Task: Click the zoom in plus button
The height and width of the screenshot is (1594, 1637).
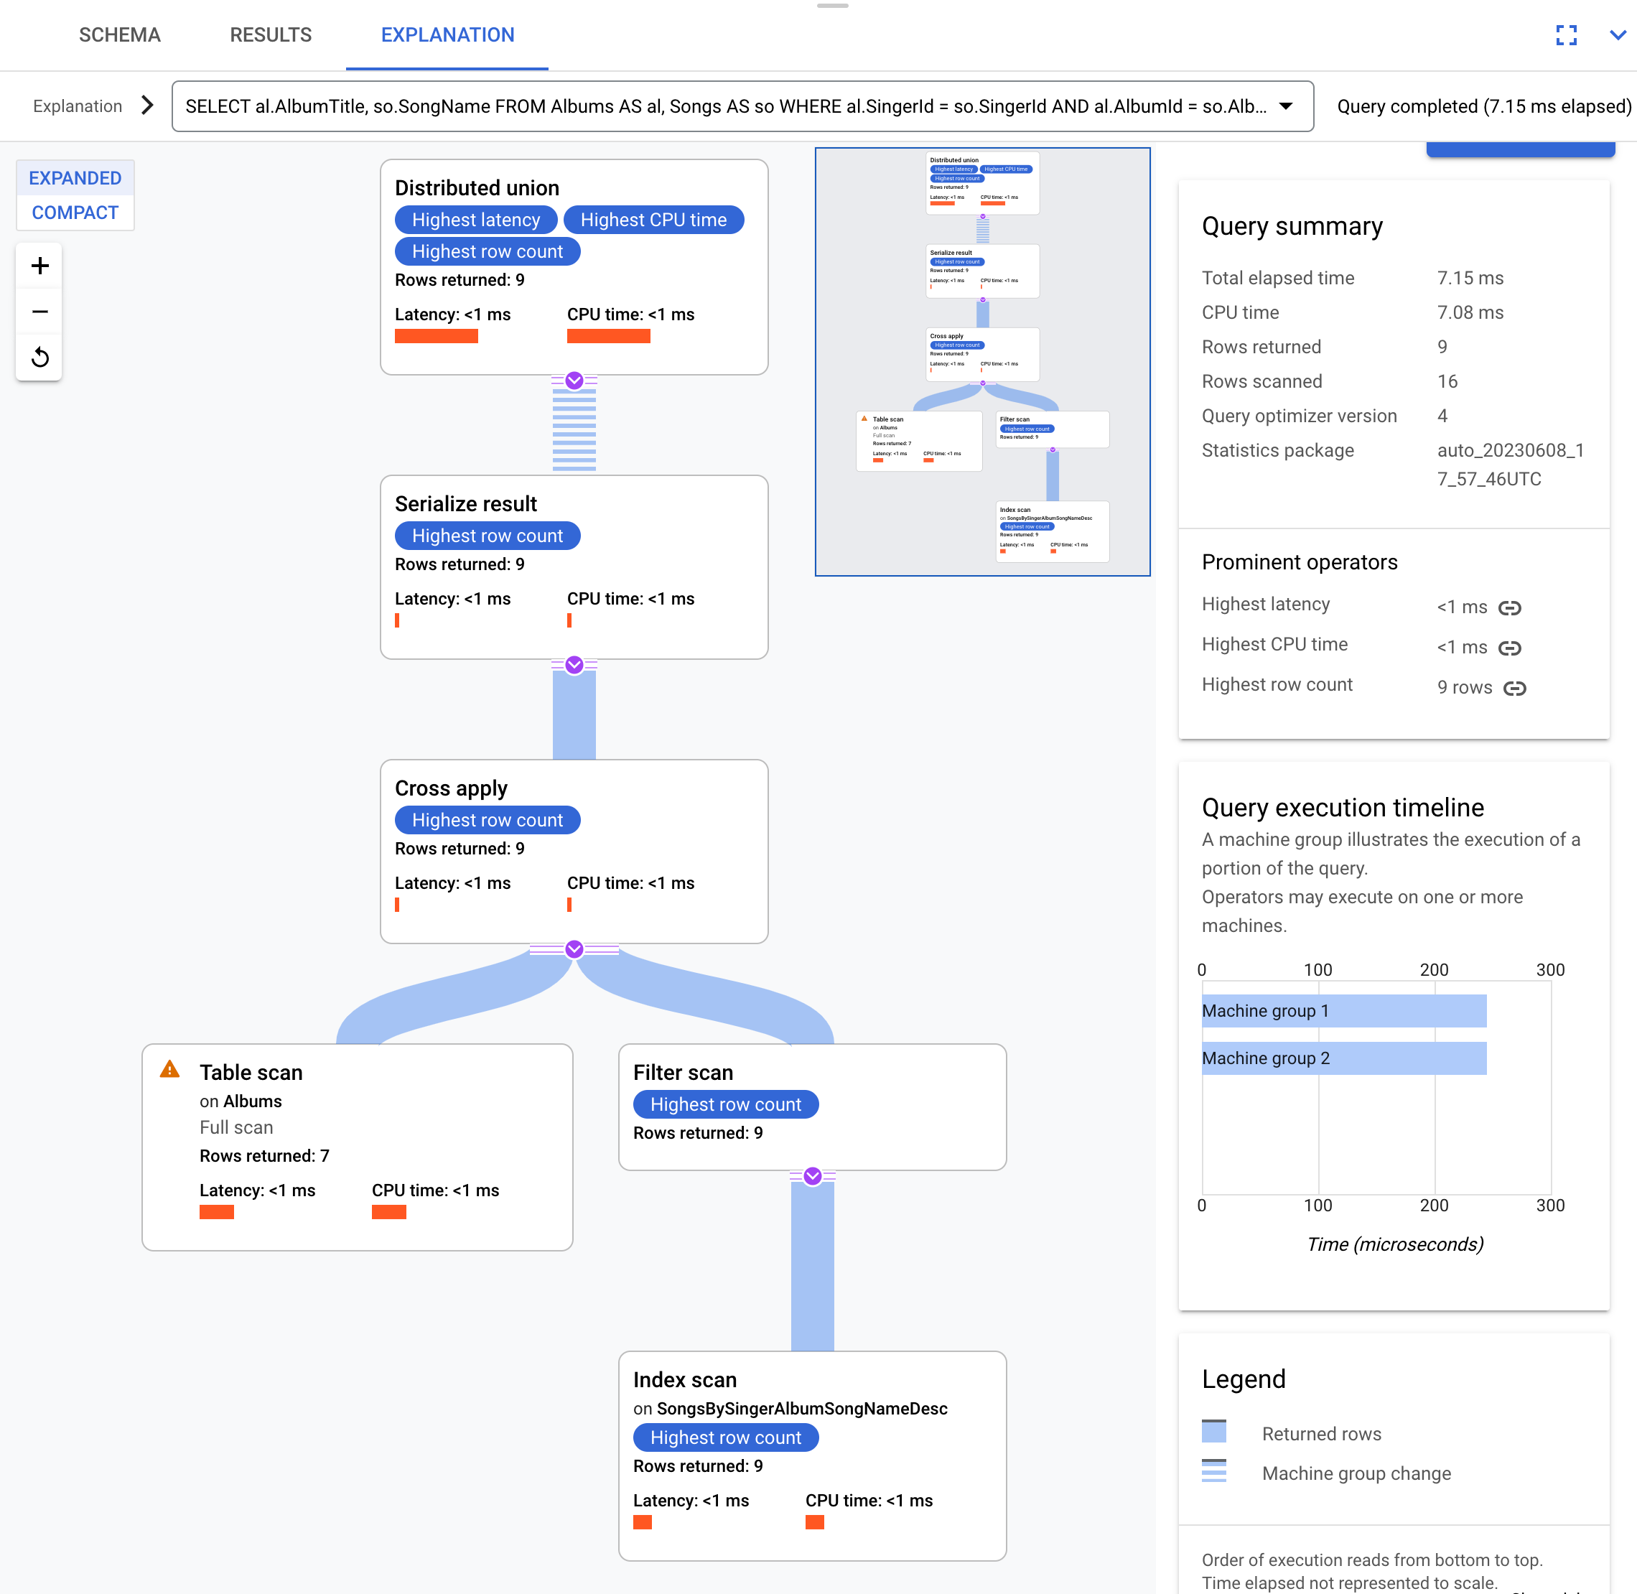Action: point(39,264)
